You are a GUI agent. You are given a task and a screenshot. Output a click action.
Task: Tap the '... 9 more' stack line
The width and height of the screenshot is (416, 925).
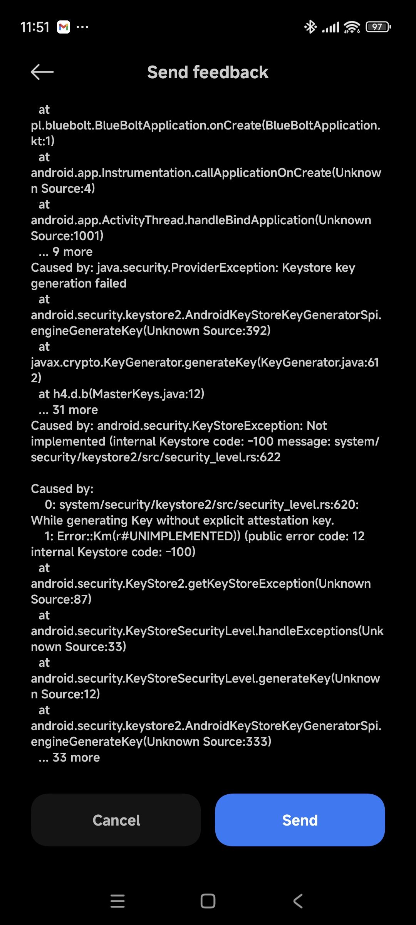click(65, 252)
